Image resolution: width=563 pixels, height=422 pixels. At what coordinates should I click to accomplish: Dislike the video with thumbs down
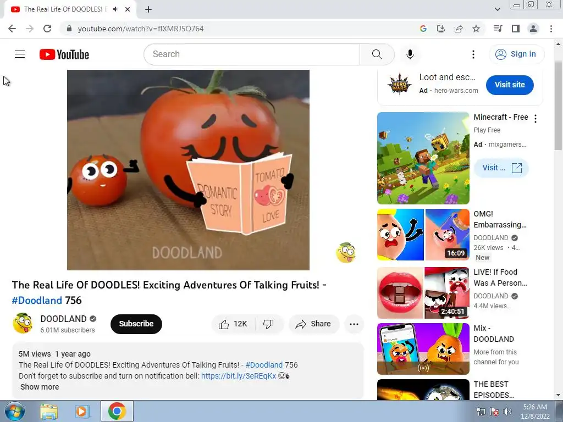pos(268,324)
